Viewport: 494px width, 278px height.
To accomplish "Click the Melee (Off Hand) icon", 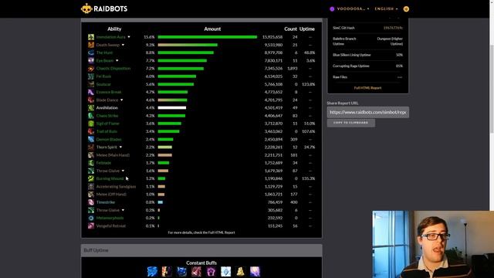I will [91, 194].
